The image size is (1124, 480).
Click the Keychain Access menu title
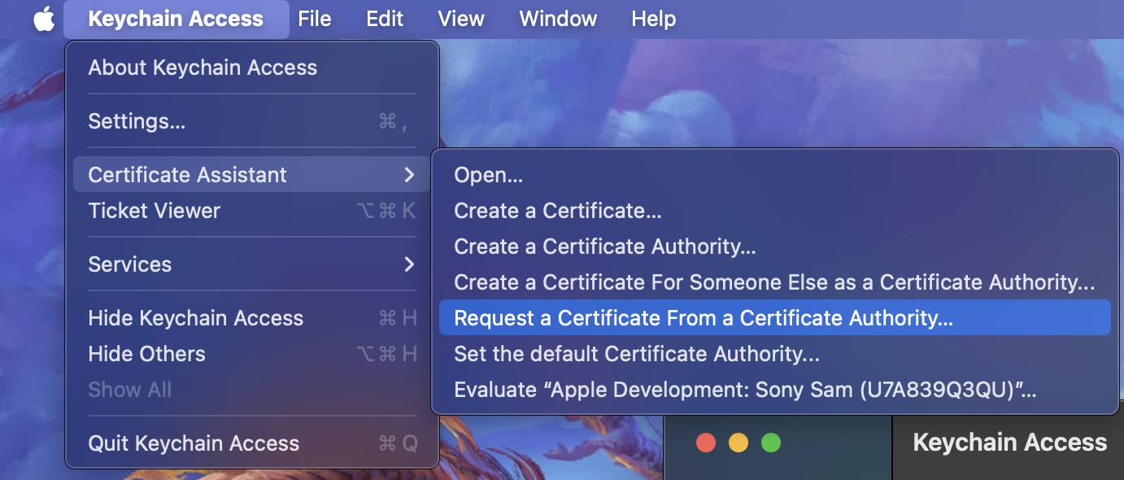tap(176, 19)
